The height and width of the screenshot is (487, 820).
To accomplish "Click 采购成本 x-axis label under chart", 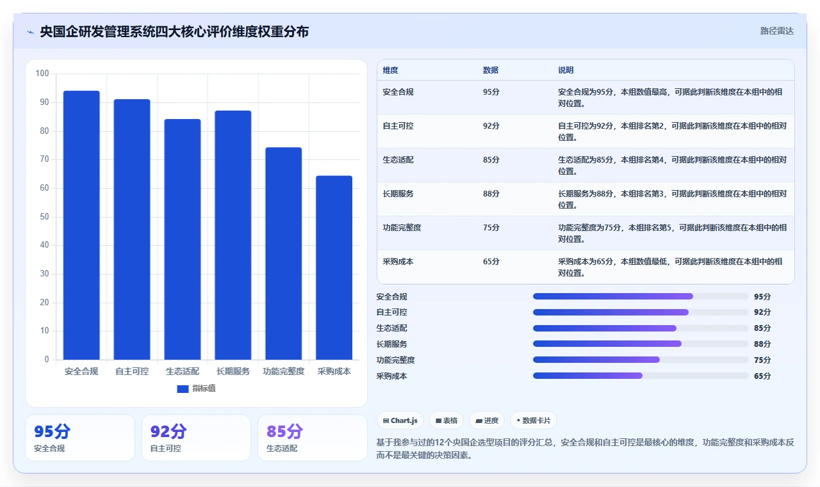I will (x=334, y=371).
